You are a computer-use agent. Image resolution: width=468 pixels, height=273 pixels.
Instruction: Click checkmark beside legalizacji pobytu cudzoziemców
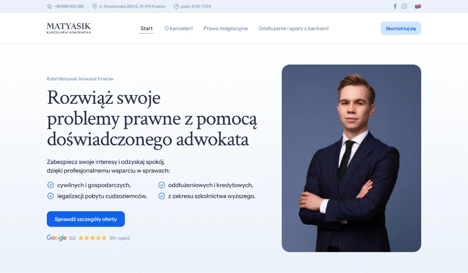[51, 196]
